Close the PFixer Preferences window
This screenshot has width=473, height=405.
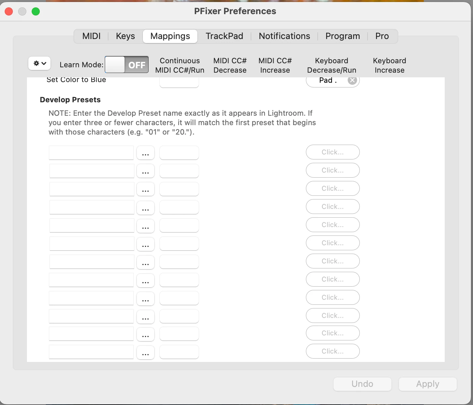point(9,11)
